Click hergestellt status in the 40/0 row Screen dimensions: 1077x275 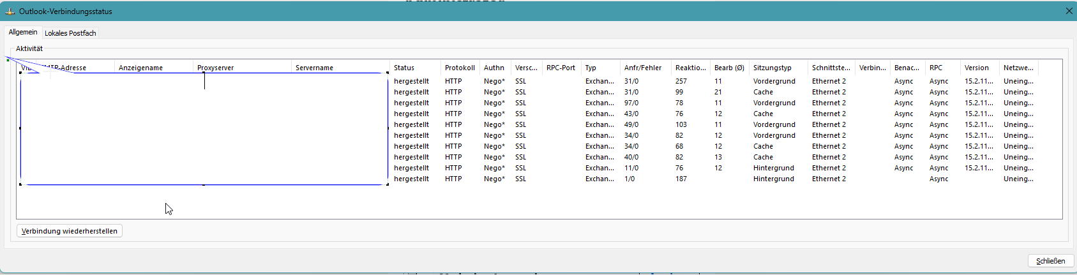point(411,157)
